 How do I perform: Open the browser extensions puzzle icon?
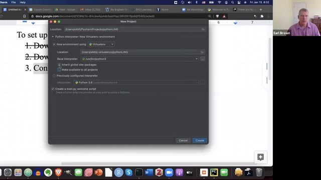click(262, 16)
